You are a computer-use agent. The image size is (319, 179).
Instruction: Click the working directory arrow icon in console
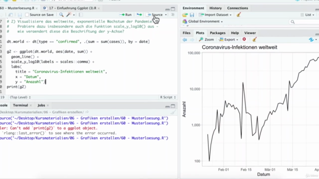click(87, 112)
